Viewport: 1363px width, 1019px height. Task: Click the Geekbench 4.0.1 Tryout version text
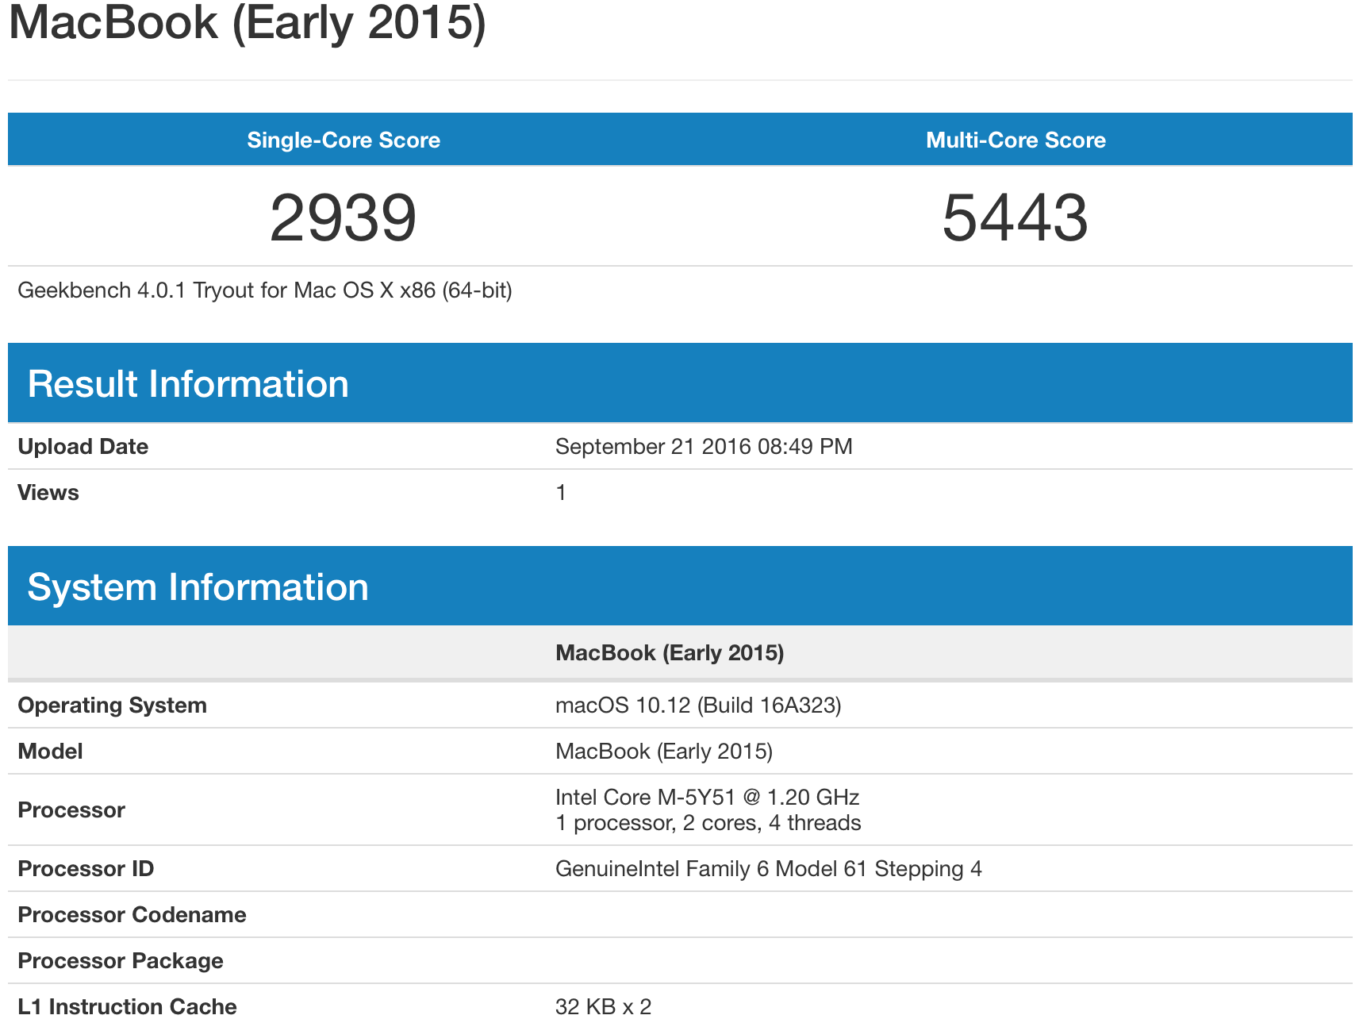tap(265, 290)
